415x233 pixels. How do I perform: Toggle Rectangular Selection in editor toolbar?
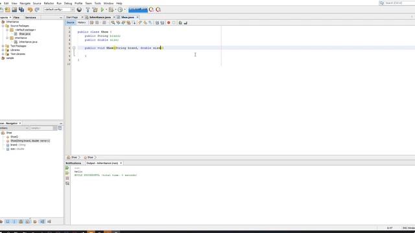coord(134,23)
